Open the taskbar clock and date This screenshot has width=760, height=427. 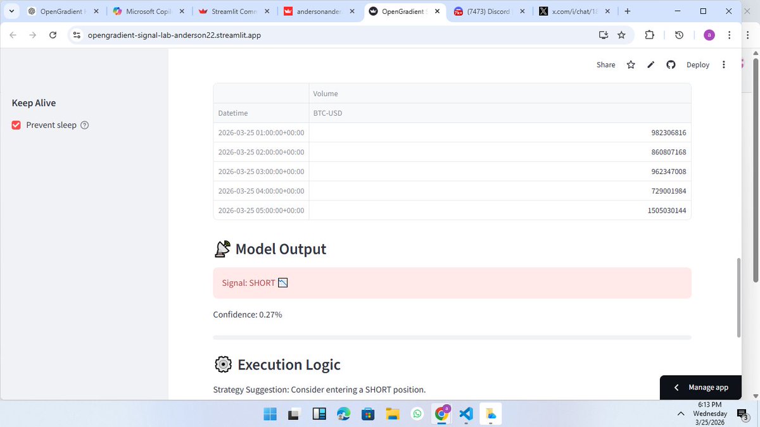pyautogui.click(x=709, y=414)
